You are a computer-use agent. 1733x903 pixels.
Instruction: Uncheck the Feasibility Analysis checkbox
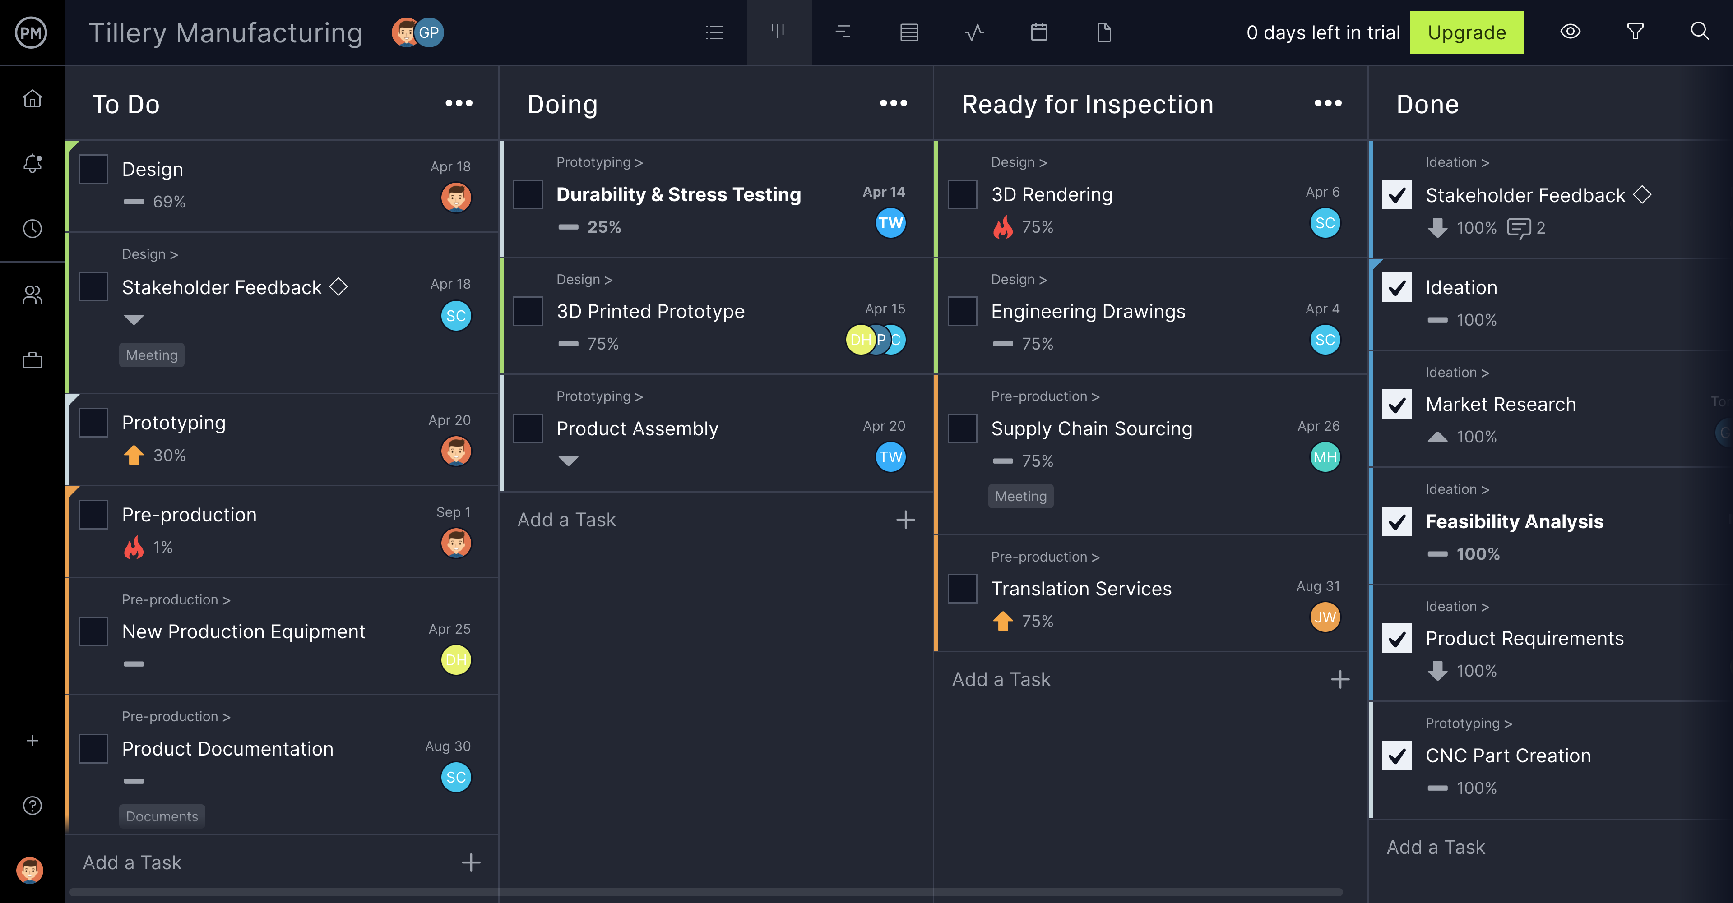coord(1397,521)
